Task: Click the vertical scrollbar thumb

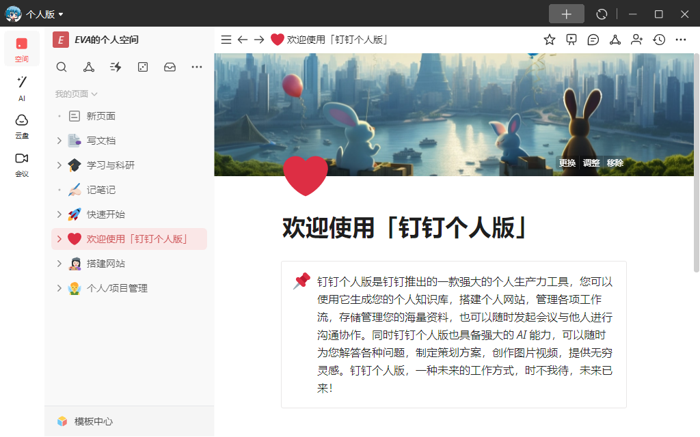Action: coord(696,163)
